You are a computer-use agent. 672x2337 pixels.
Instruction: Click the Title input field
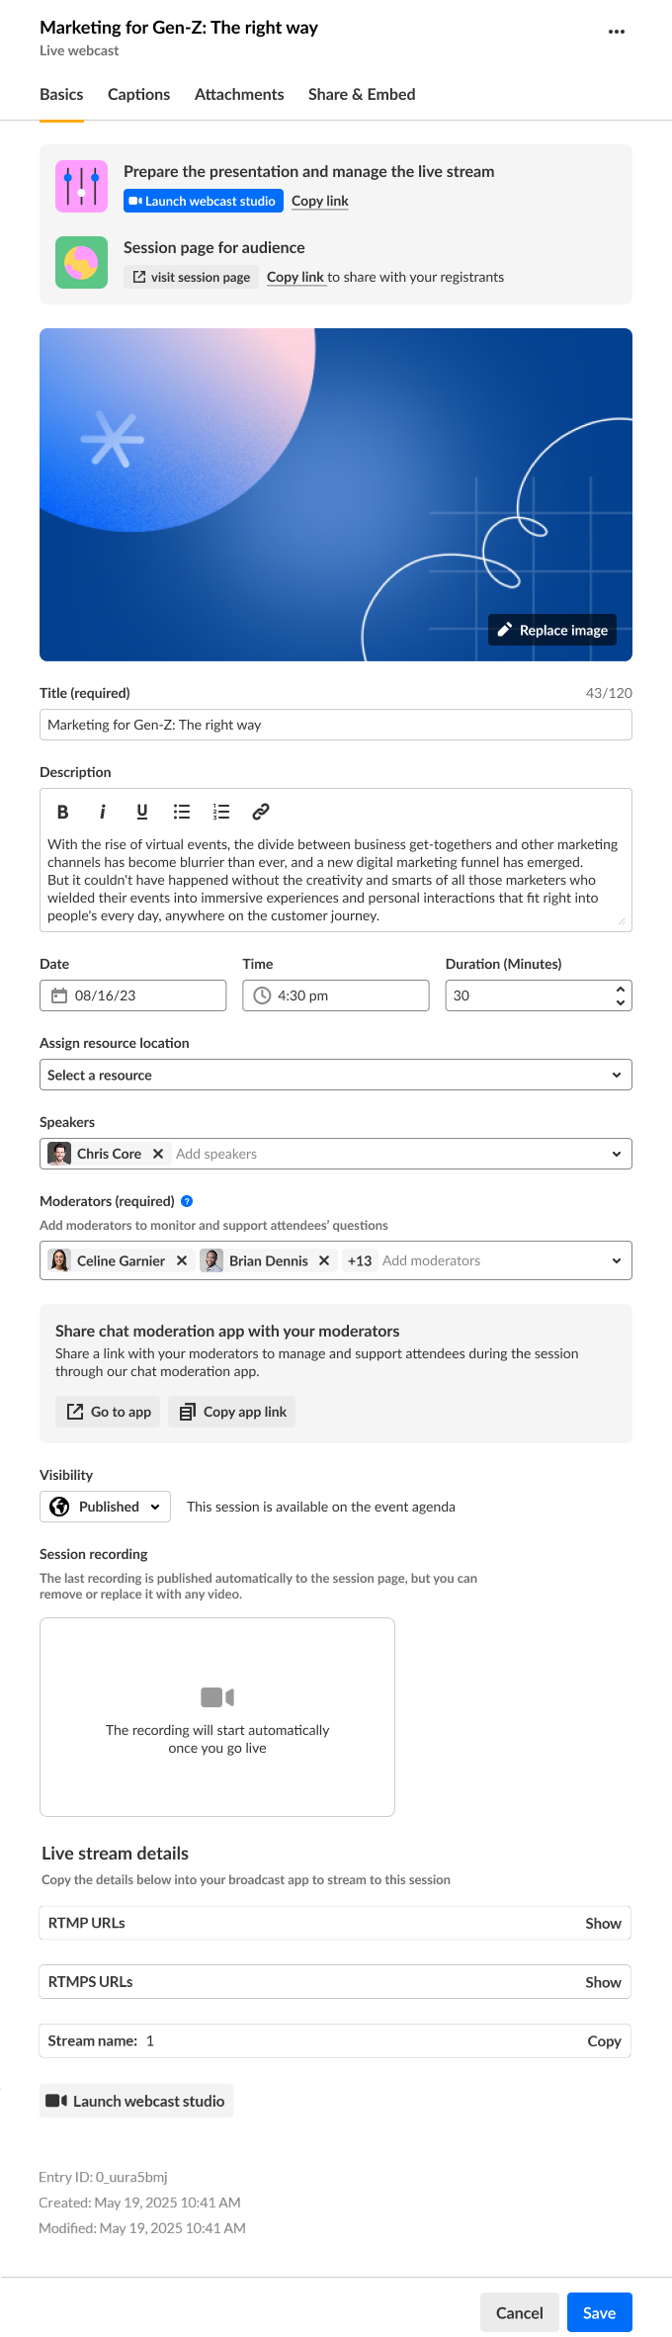click(335, 725)
